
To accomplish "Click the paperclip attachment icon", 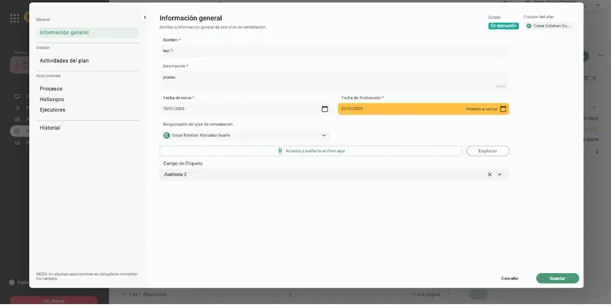I will (280, 151).
